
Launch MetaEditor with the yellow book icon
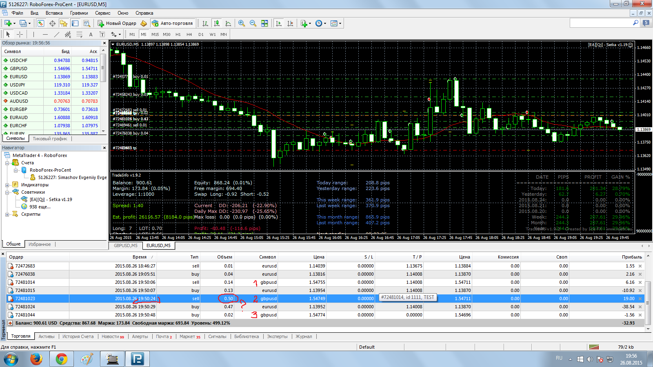pos(144,23)
